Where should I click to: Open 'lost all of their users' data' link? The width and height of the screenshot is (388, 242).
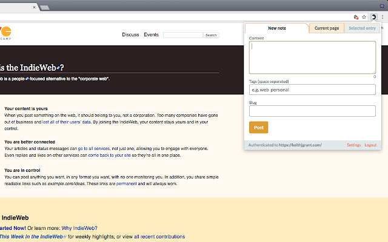[67, 122]
